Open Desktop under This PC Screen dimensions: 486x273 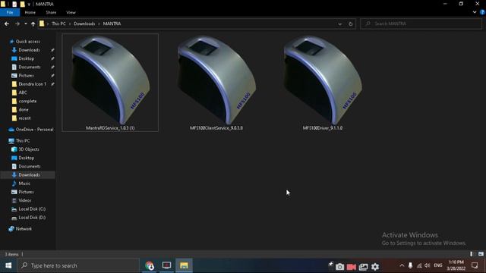click(x=27, y=158)
